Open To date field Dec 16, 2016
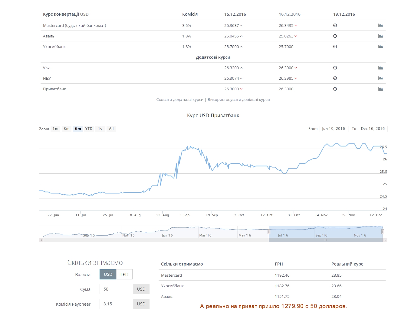 click(x=373, y=129)
